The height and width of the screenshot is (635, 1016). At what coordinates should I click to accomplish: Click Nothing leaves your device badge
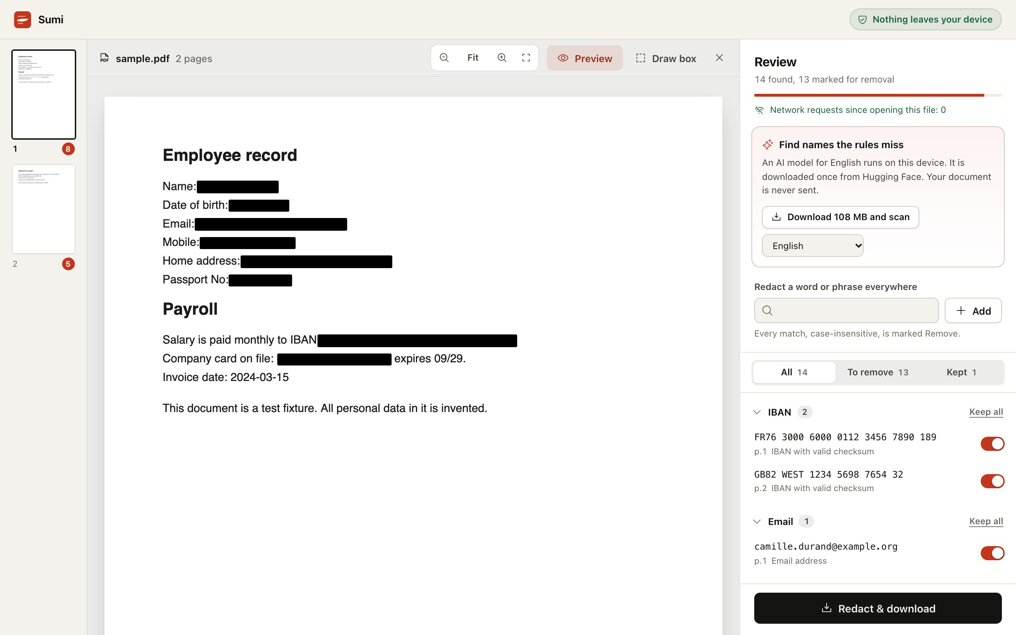pos(925,19)
